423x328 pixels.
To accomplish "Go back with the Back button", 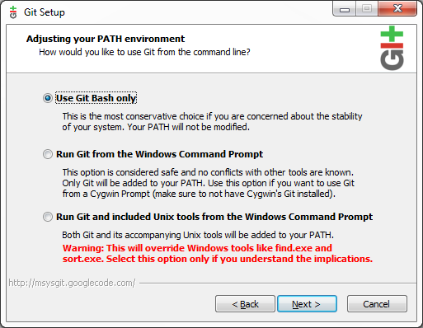I will pos(245,304).
